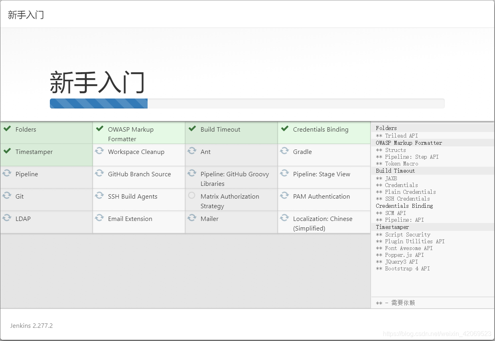The width and height of the screenshot is (495, 341).
Task: Click the JQuery3 API log entry
Action: tap(397, 262)
